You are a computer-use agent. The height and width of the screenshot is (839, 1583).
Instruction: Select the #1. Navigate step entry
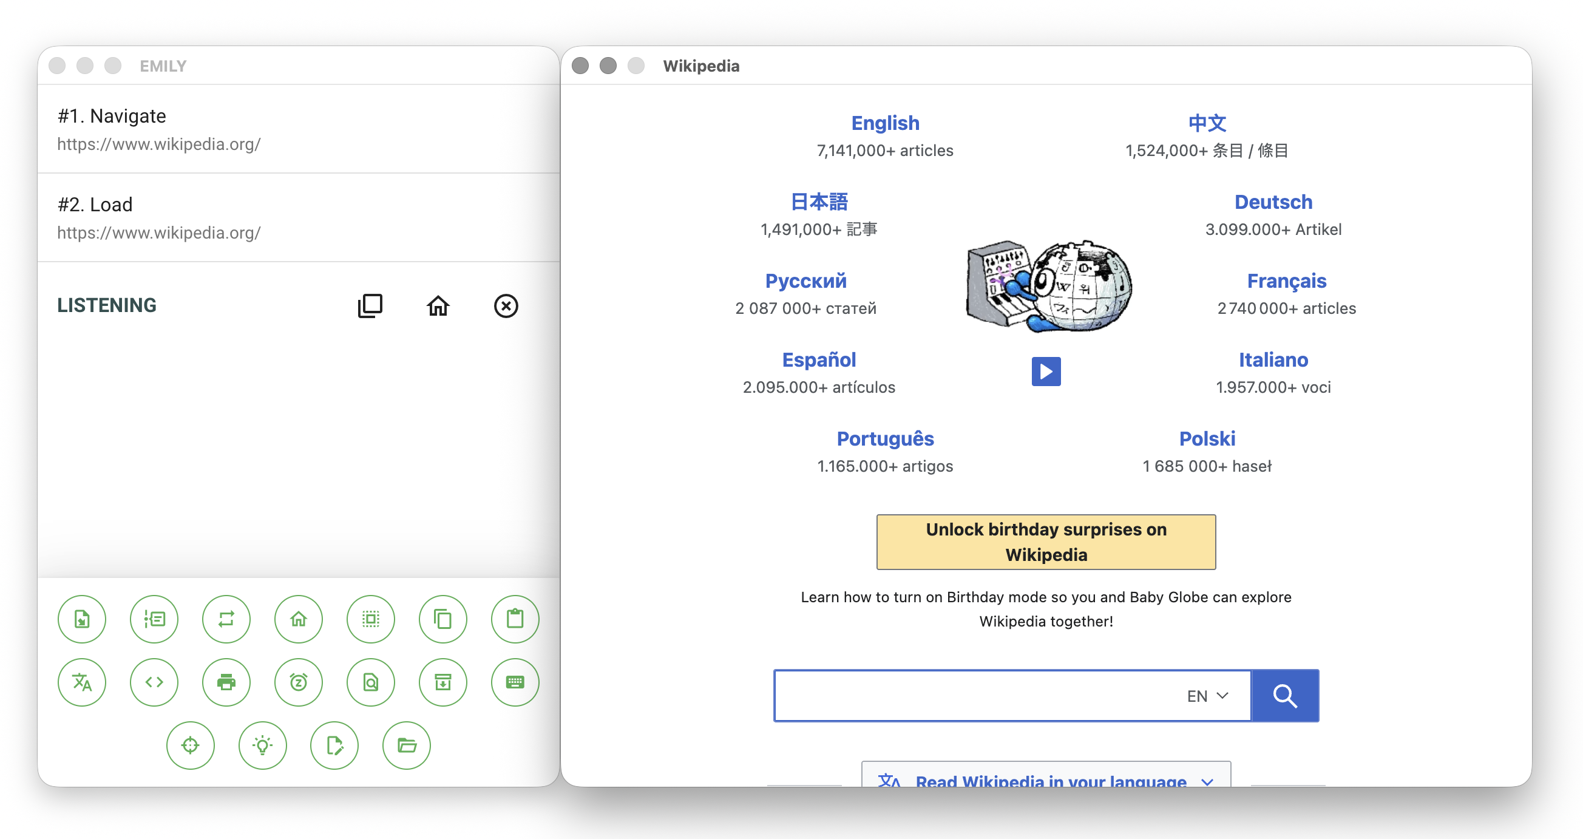click(x=298, y=129)
